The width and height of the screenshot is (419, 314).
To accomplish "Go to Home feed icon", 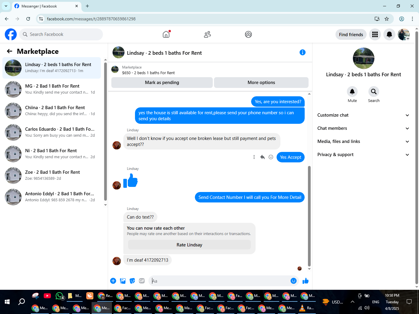I will click(166, 34).
